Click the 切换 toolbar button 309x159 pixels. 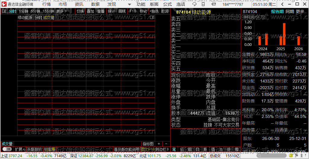(80, 11)
